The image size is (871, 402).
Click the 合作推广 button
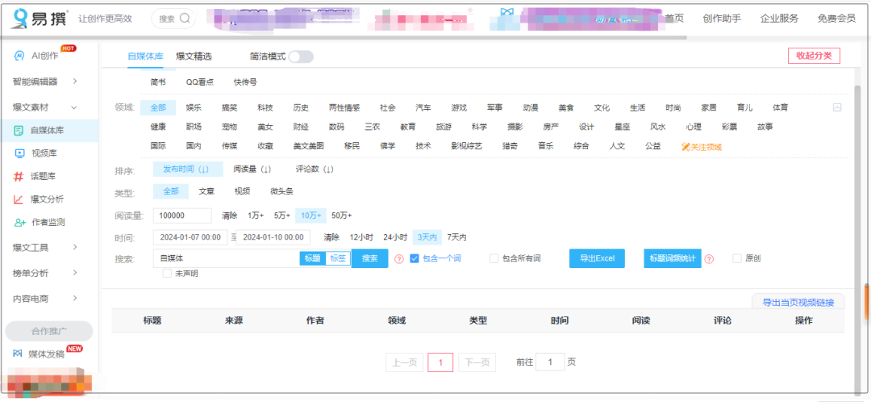coord(49,332)
